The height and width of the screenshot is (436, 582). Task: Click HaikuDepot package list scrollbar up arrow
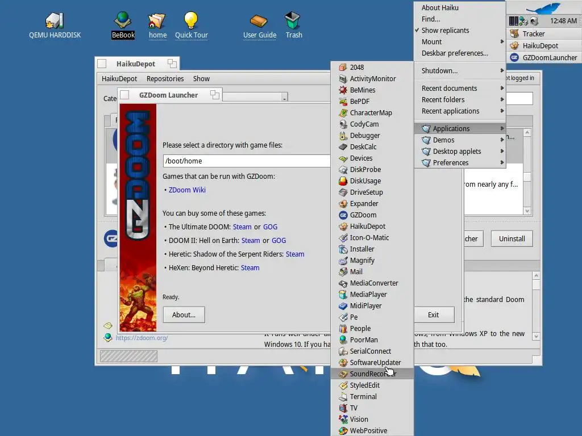tap(527, 132)
